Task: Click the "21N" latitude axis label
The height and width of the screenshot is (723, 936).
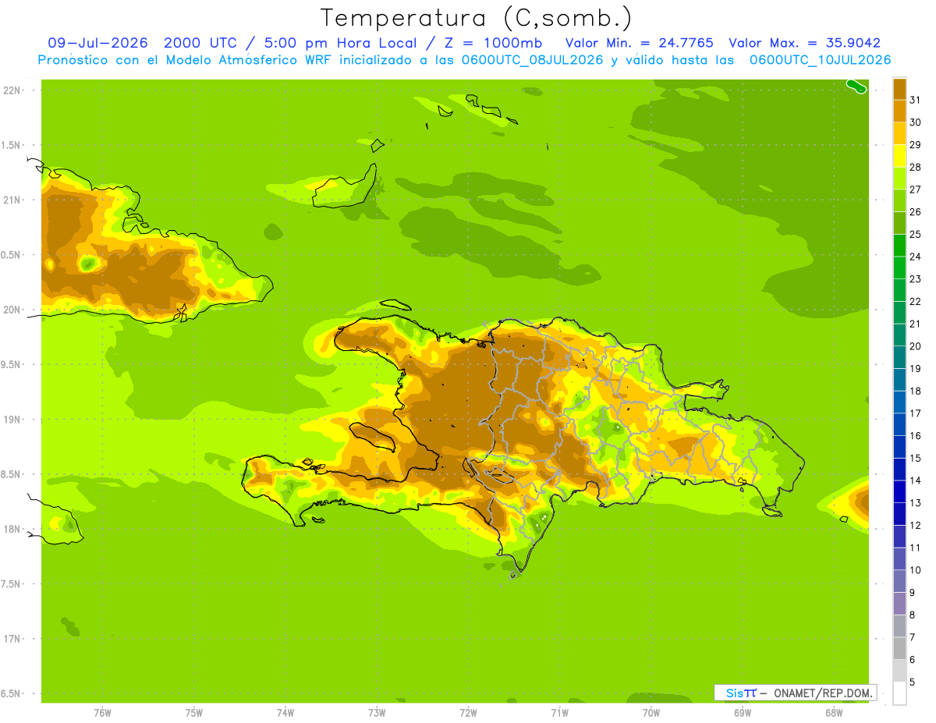Action: click(x=12, y=200)
